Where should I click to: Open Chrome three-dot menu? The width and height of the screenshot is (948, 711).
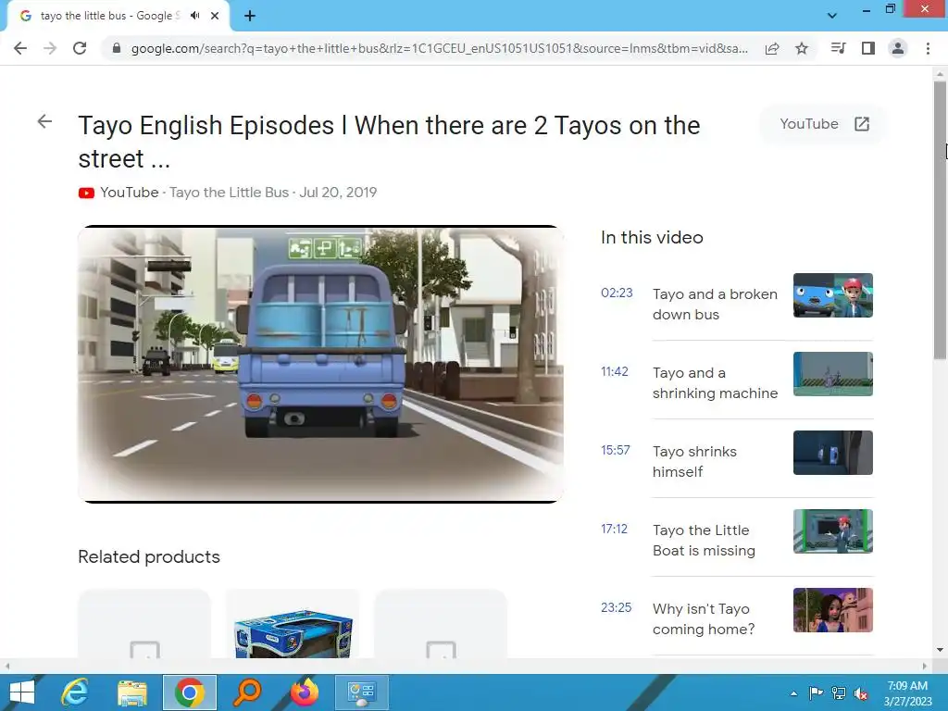point(928,48)
